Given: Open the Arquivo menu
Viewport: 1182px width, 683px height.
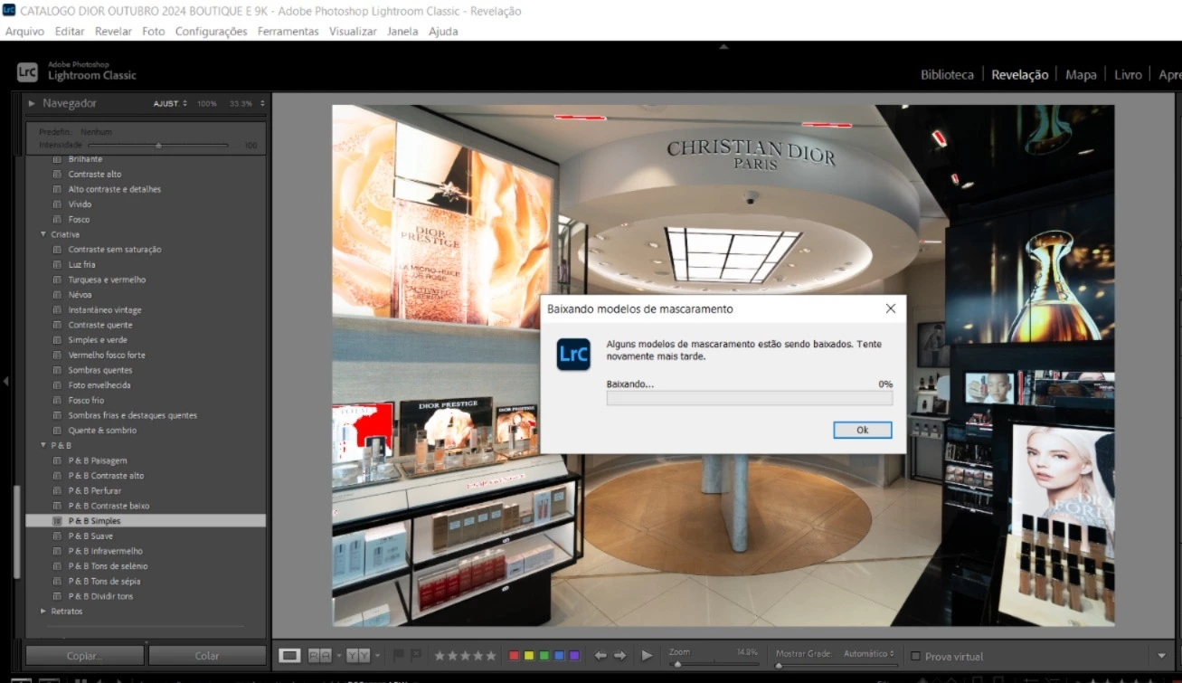Looking at the screenshot, I should (x=24, y=31).
